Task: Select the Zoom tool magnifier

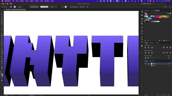Action: pos(2,70)
